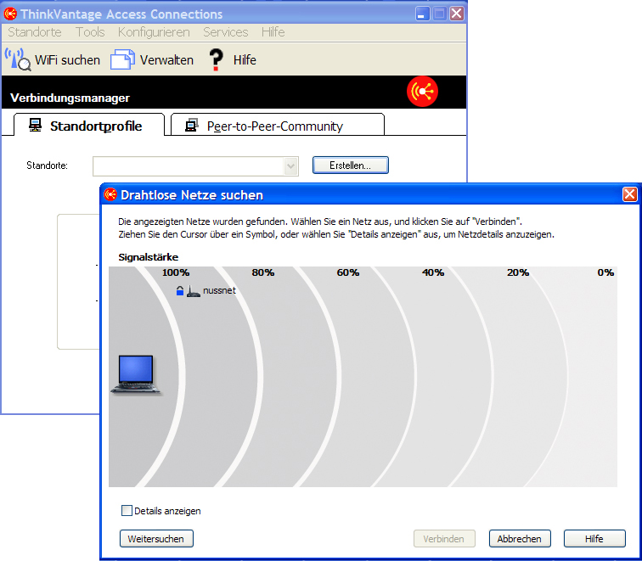642x561 pixels.
Task: Click the 60% signal strength label
Action: [348, 272]
